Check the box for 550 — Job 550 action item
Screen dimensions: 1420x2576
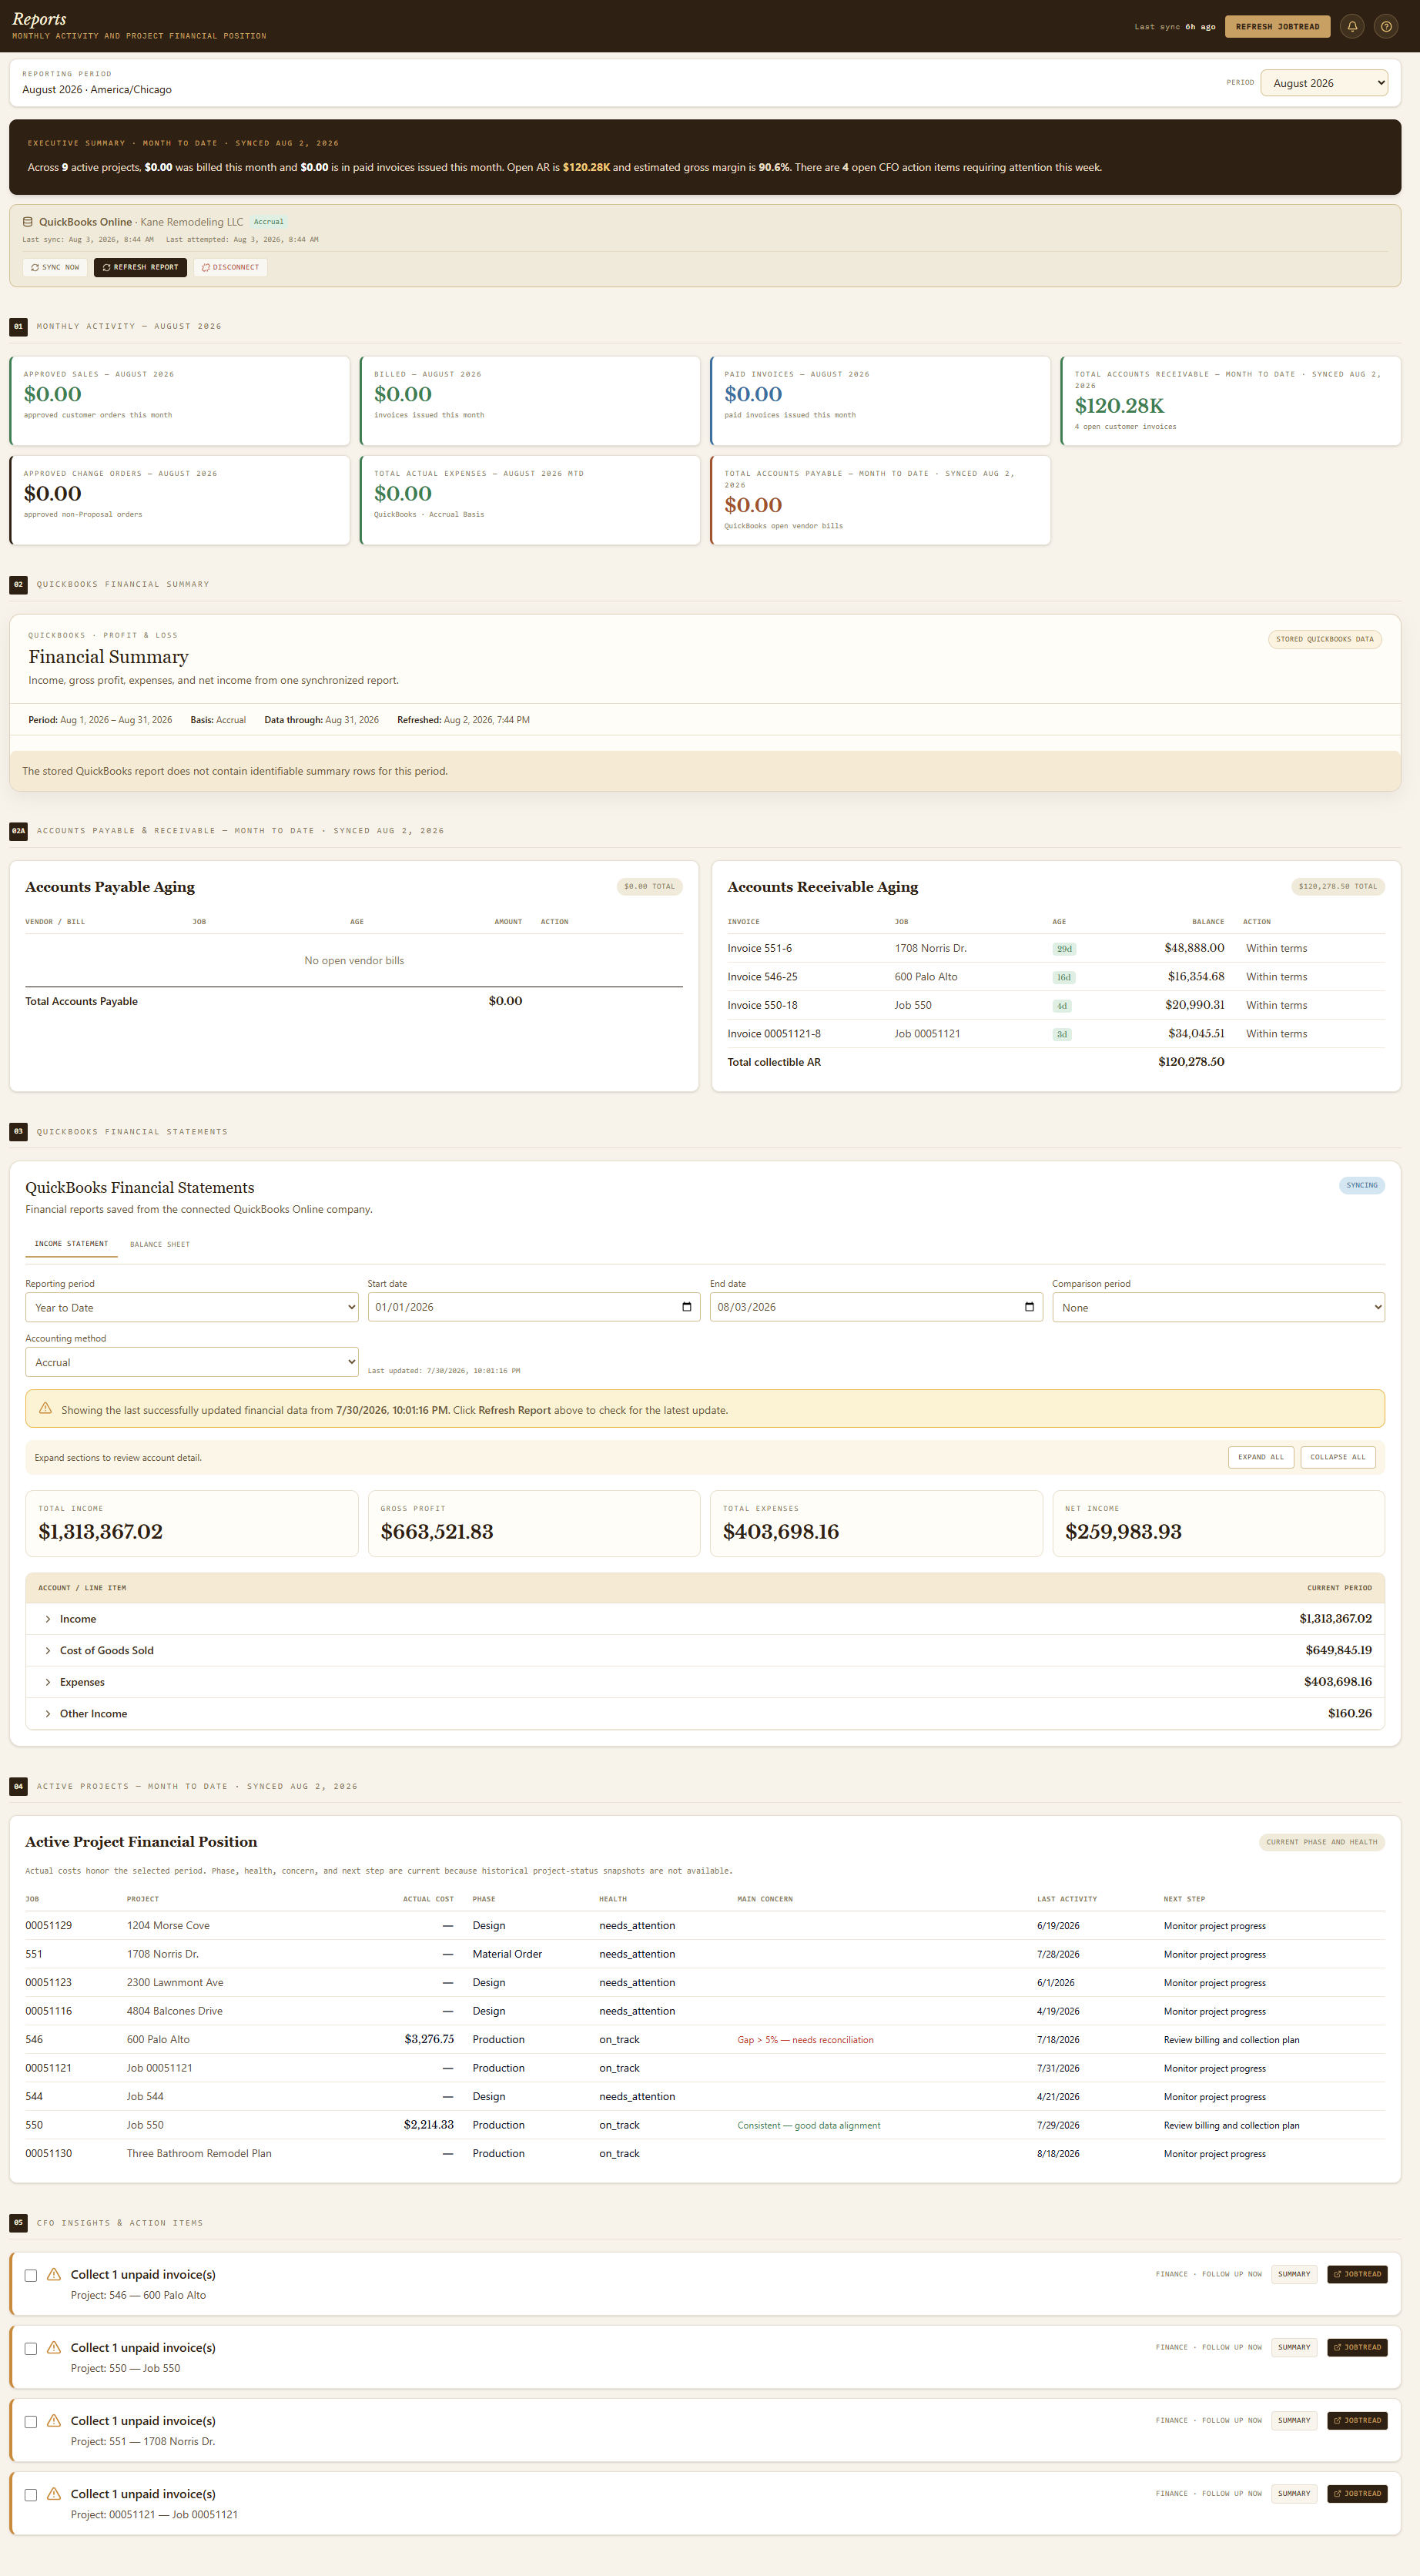(x=31, y=2348)
